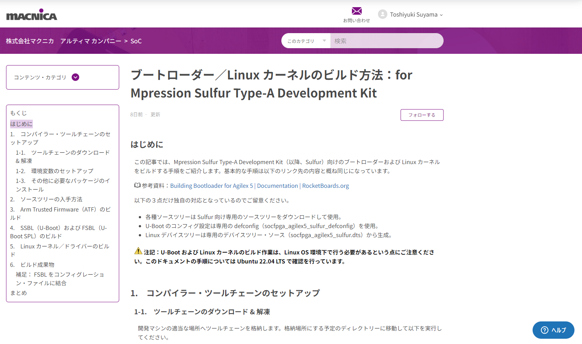Screen dimensions: 582x344
Task: Click bullet mentioning socfpga_agilex5_sulfur_defconfig
Action: [262, 226]
